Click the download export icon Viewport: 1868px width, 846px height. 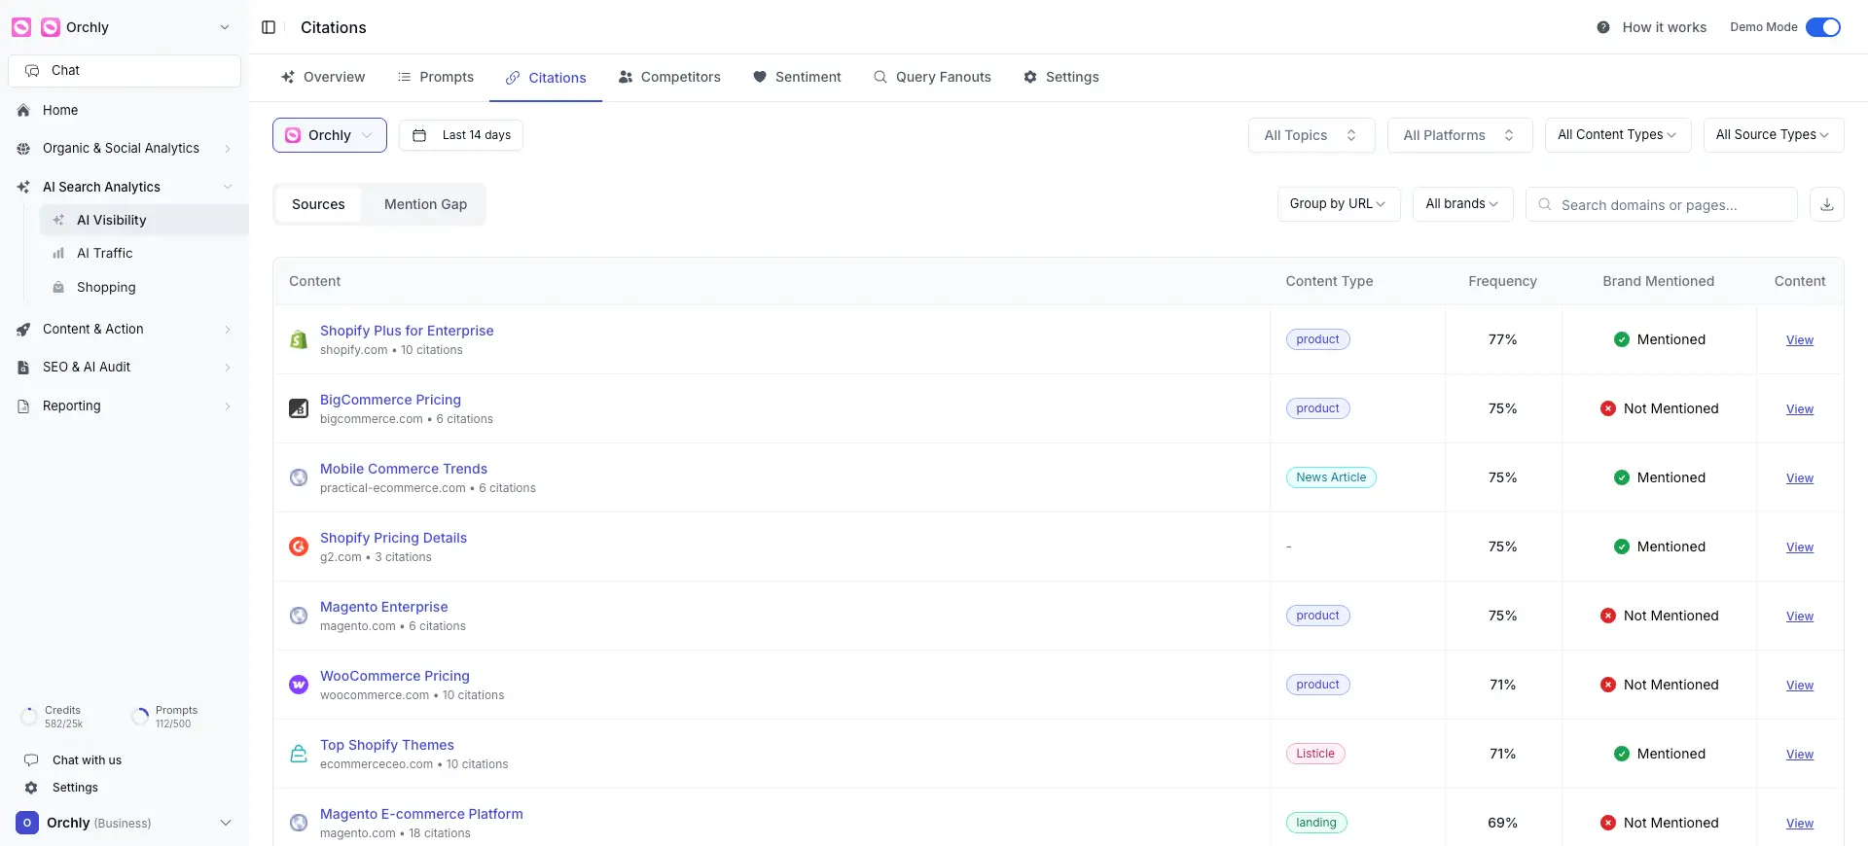tap(1826, 204)
